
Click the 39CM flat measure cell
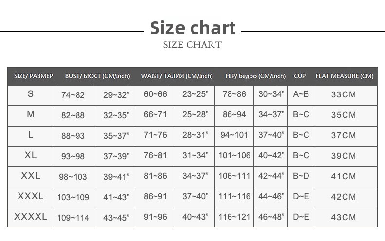pyautogui.click(x=344, y=156)
